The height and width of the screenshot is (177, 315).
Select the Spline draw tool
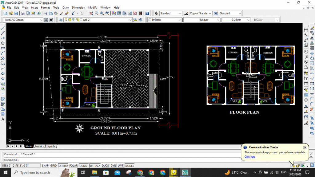3,69
